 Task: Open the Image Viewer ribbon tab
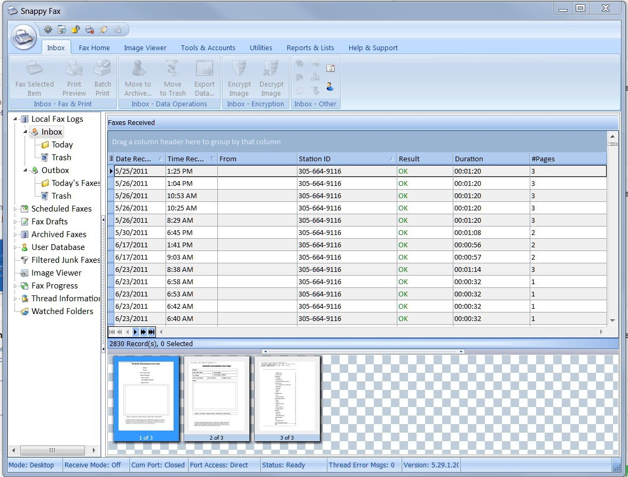coord(145,48)
